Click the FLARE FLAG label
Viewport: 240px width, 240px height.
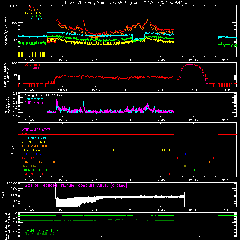tap(31, 150)
